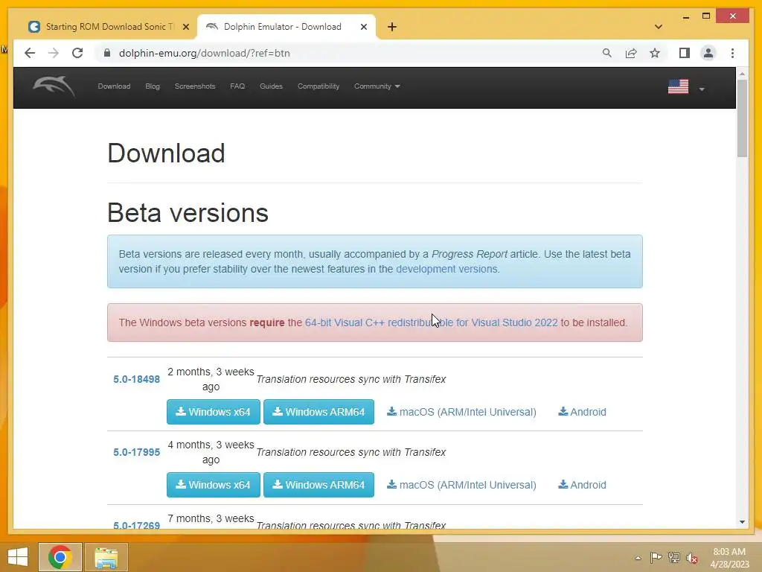Go to Screenshots in the navbar

195,86
